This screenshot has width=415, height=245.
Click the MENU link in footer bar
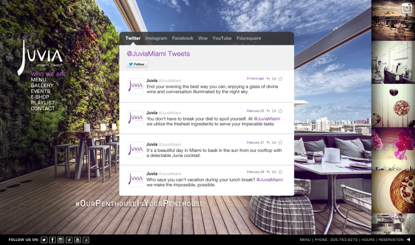point(305,240)
